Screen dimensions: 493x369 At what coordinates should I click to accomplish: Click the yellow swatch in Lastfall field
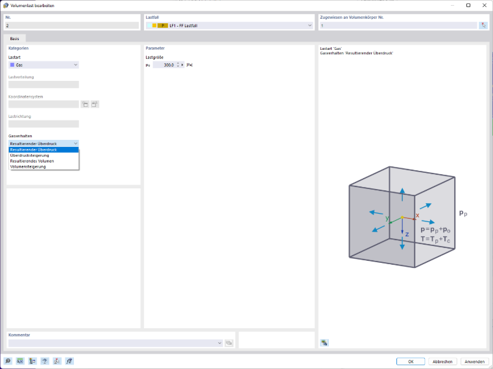(154, 25)
